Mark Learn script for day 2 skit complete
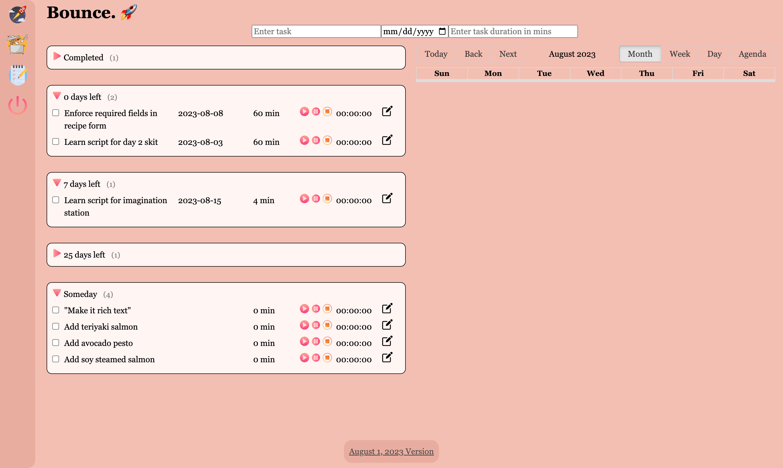Screen dimensions: 783x468 [x=56, y=141]
